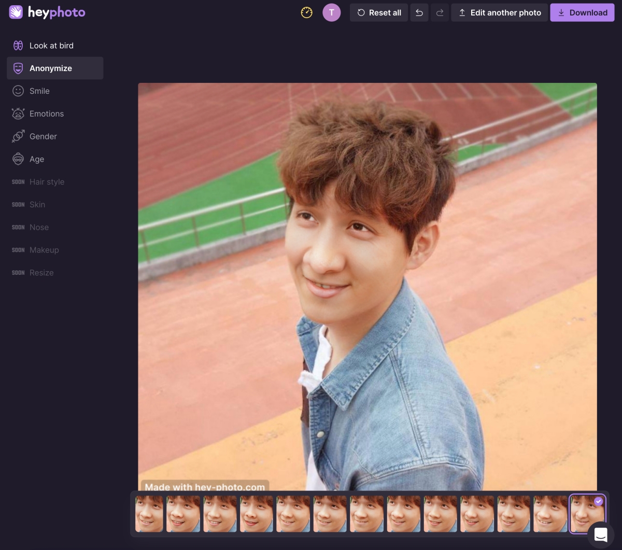This screenshot has width=622, height=550.
Task: Select Look at bird option
Action: point(55,46)
